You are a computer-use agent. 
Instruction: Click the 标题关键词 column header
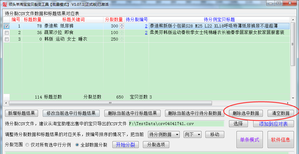click(73, 20)
